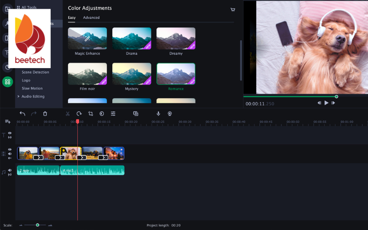This screenshot has width=368, height=230.
Task: Toggle video track visibility eye
Action: click(10, 149)
